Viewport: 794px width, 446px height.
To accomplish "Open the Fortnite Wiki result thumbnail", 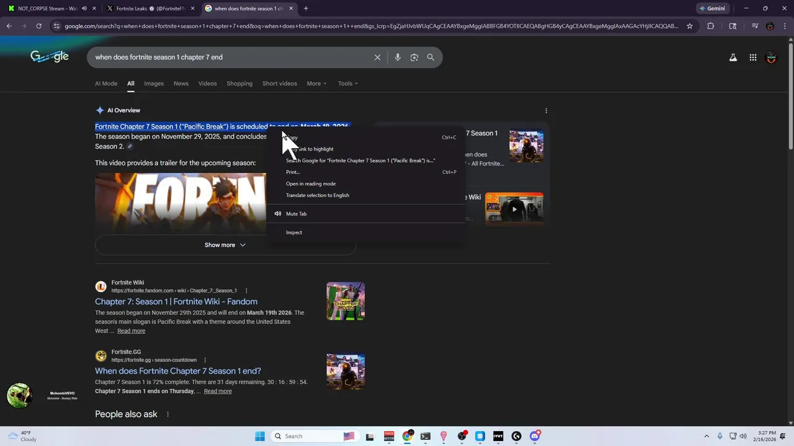I will tap(346, 302).
